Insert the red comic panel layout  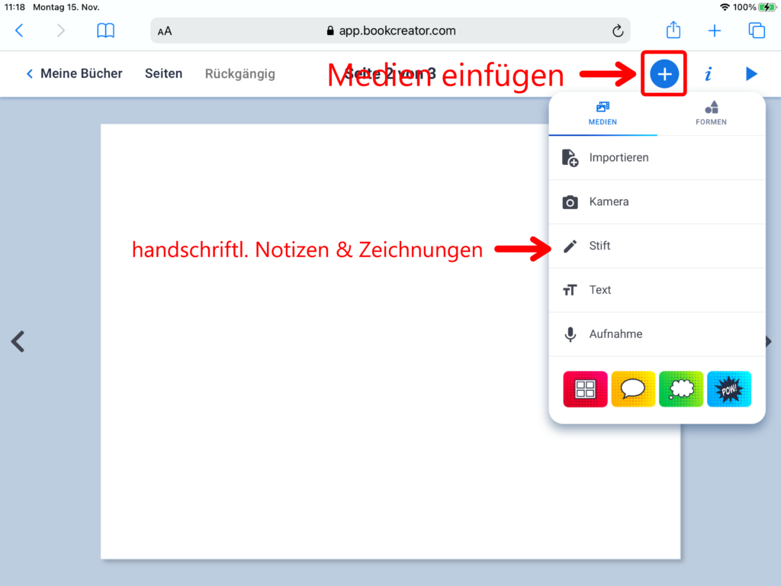coord(585,389)
